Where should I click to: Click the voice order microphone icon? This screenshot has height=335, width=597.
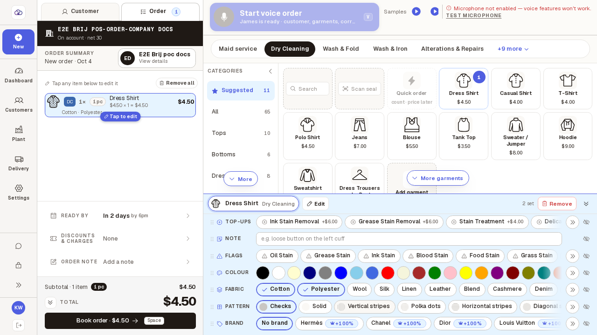pyautogui.click(x=224, y=17)
